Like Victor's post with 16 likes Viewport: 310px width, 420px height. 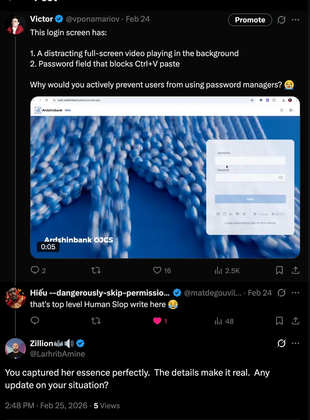coord(157,270)
